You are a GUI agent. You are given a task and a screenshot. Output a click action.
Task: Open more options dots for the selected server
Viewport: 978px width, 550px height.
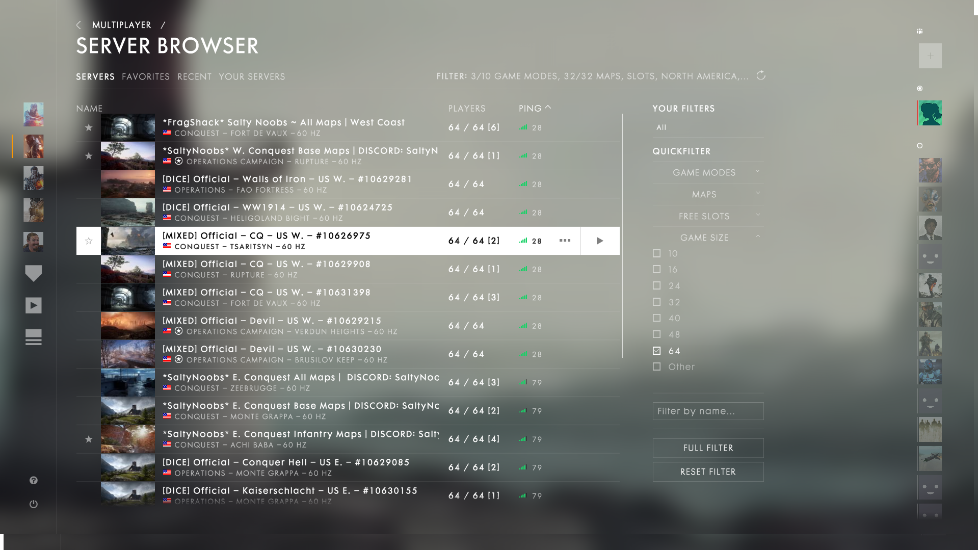pos(565,241)
